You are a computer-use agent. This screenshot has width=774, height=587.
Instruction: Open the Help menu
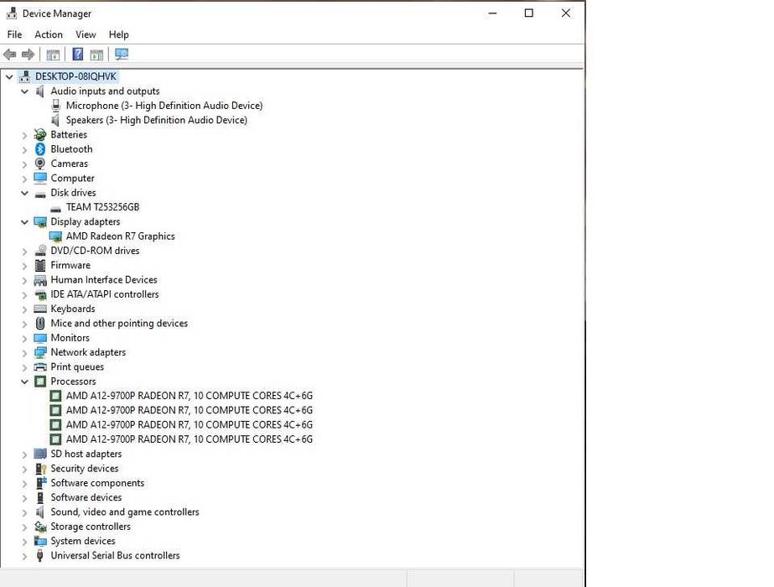click(x=118, y=34)
